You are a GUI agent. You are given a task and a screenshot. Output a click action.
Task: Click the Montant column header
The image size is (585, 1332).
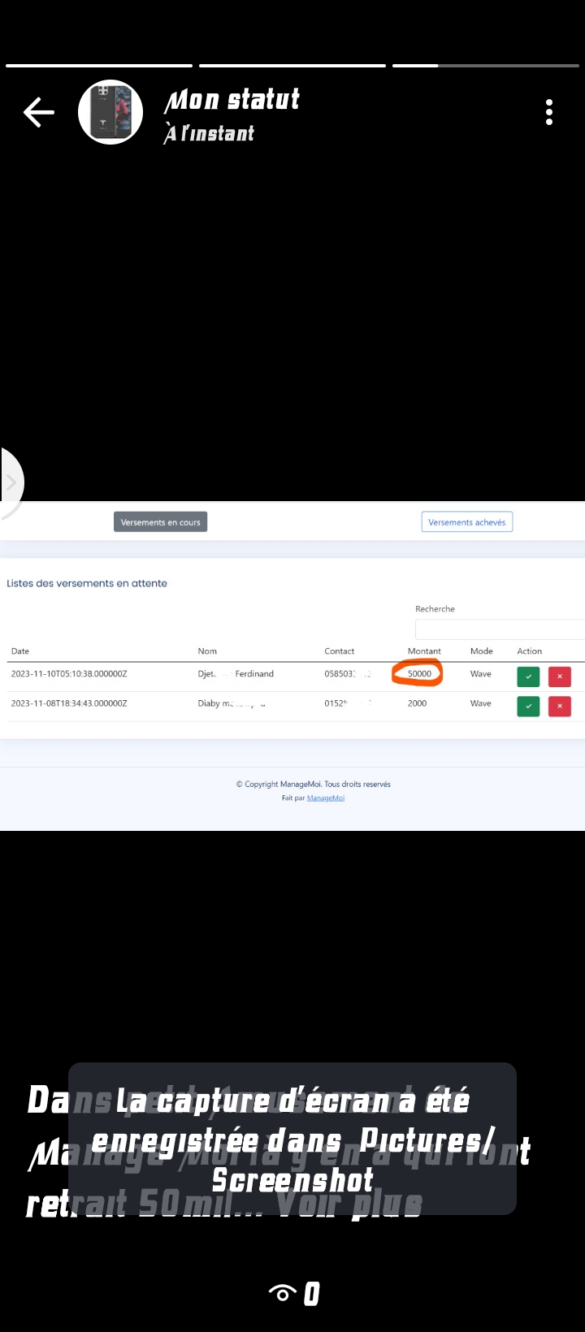(x=424, y=651)
